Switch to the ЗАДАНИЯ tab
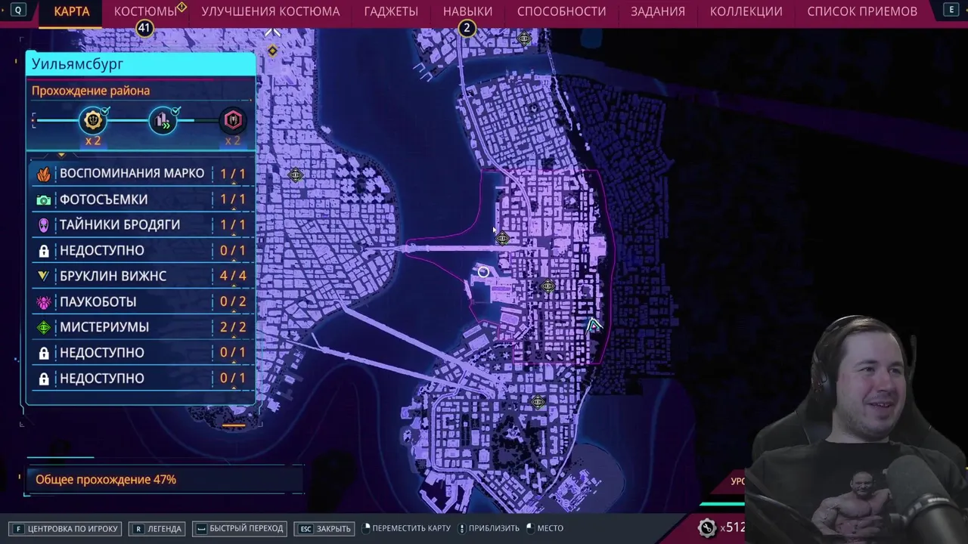The image size is (968, 544). [658, 11]
